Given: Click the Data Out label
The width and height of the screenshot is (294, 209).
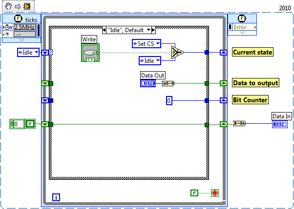Looking at the screenshot, I should point(153,75).
